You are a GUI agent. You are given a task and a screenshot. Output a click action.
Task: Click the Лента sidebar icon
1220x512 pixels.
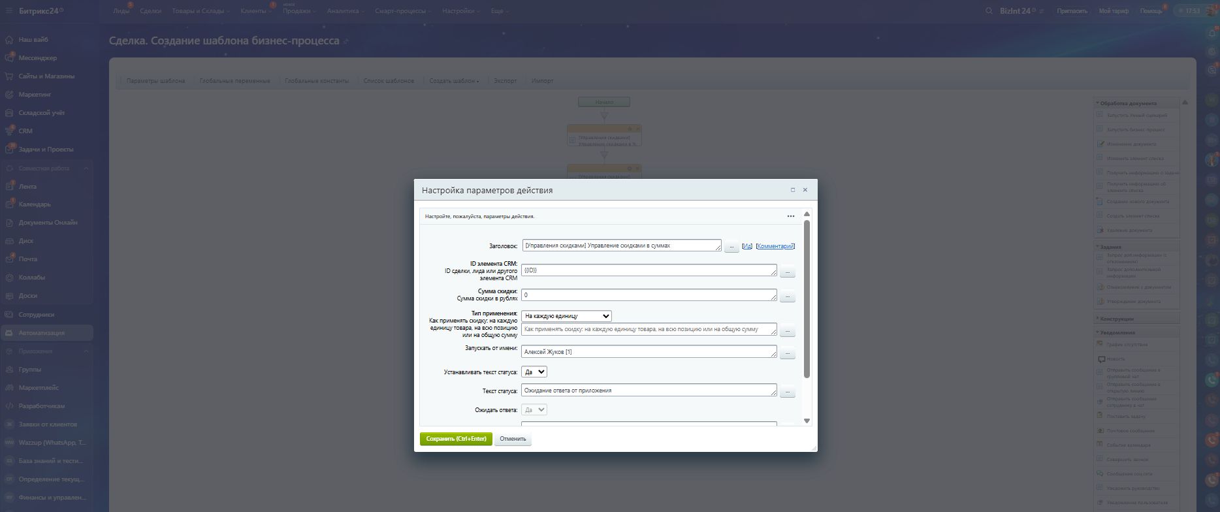tap(9, 187)
